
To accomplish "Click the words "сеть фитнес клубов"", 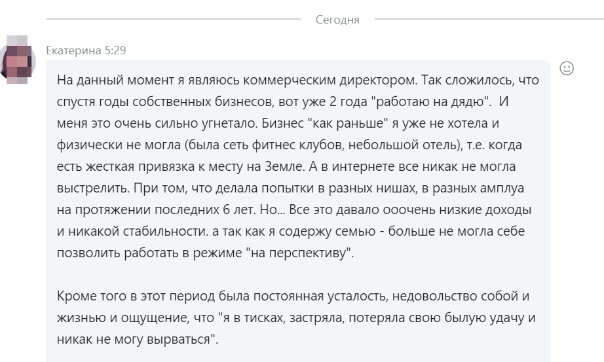I will 287,145.
